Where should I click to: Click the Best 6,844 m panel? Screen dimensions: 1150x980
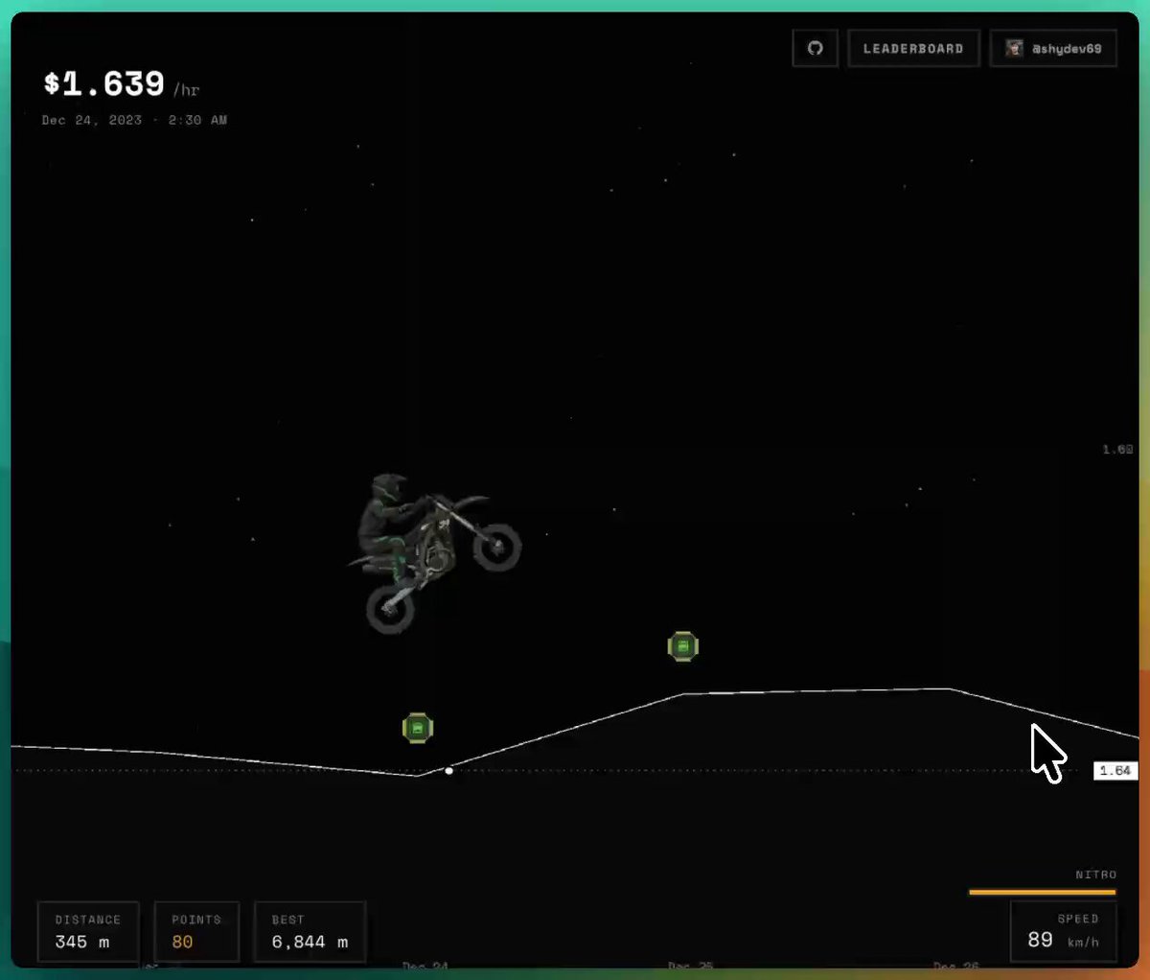pyautogui.click(x=310, y=931)
